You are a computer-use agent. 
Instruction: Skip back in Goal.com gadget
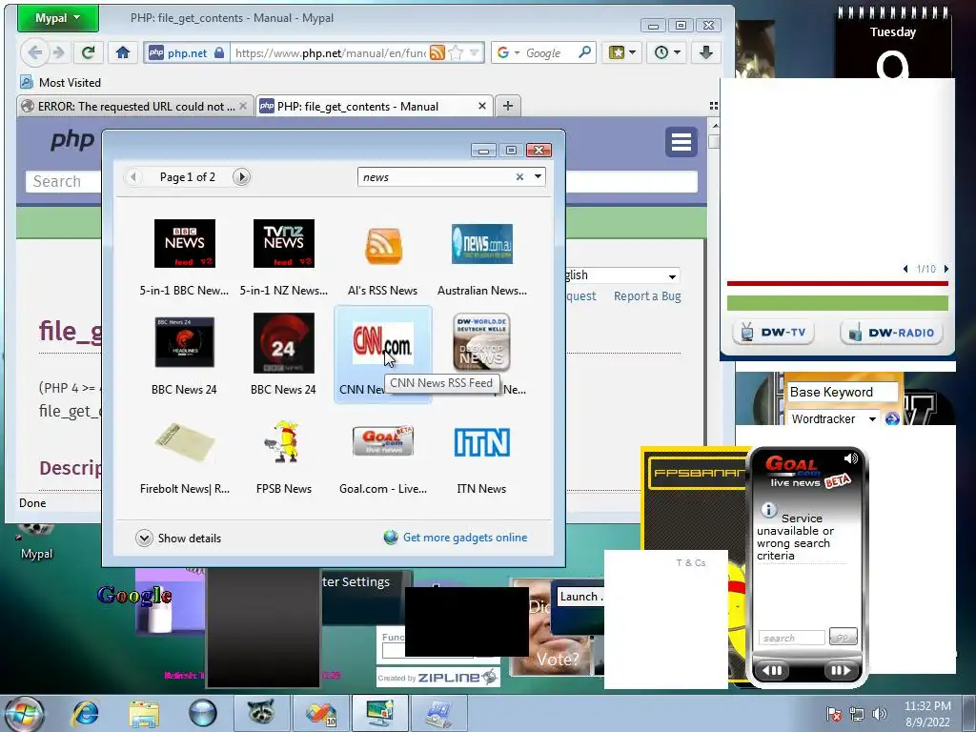(x=772, y=670)
